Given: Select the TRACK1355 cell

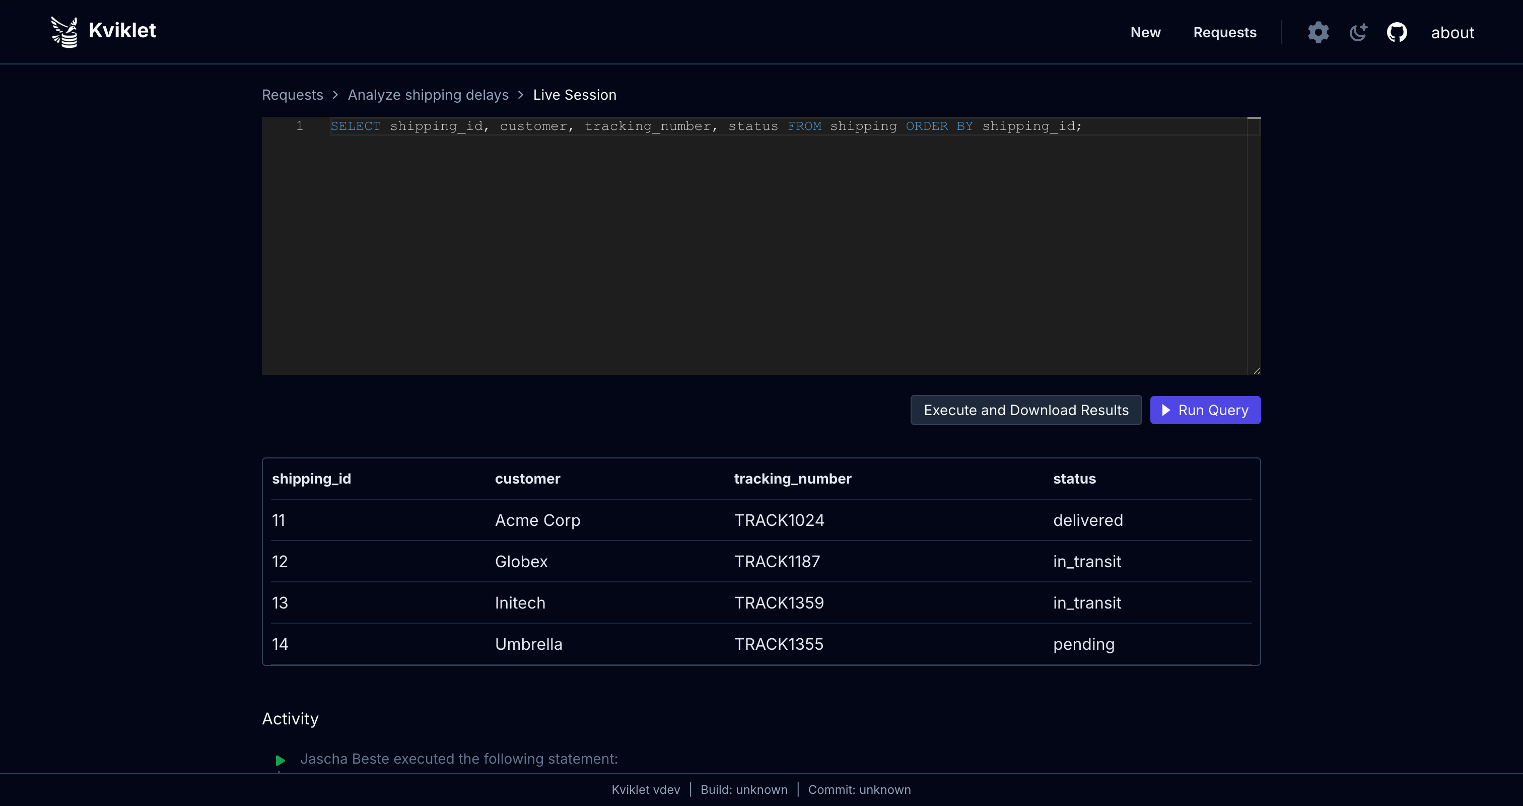Looking at the screenshot, I should point(778,644).
